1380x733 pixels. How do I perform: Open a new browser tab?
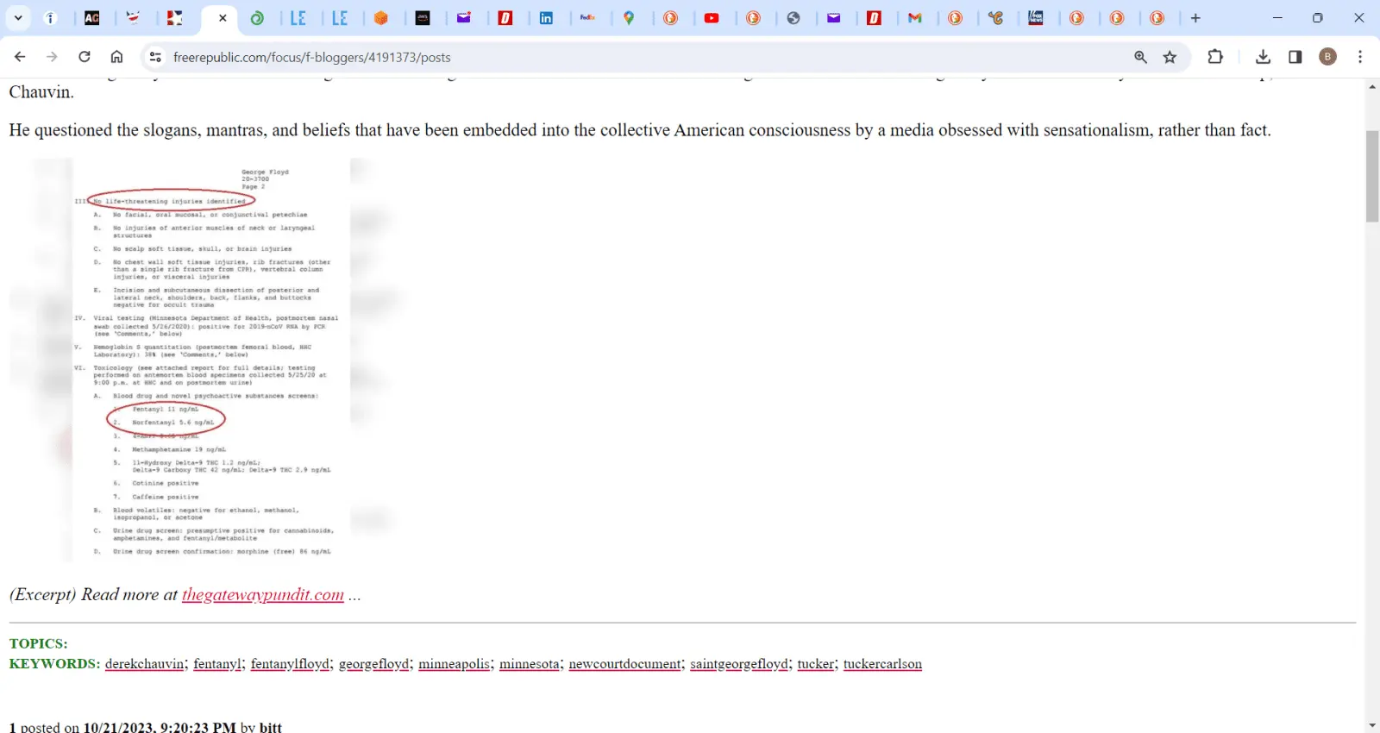point(1195,18)
